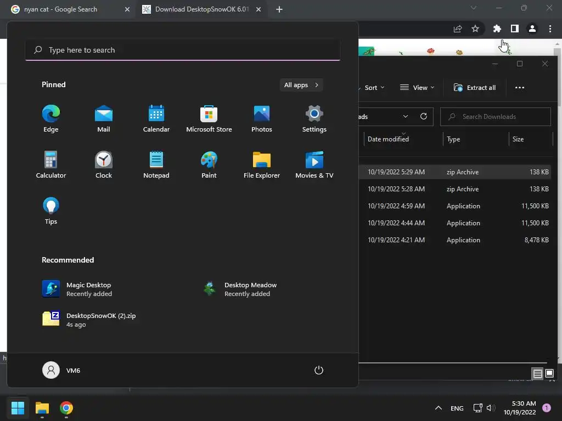Launch the Calculator app
562x421 pixels.
pyautogui.click(x=51, y=164)
